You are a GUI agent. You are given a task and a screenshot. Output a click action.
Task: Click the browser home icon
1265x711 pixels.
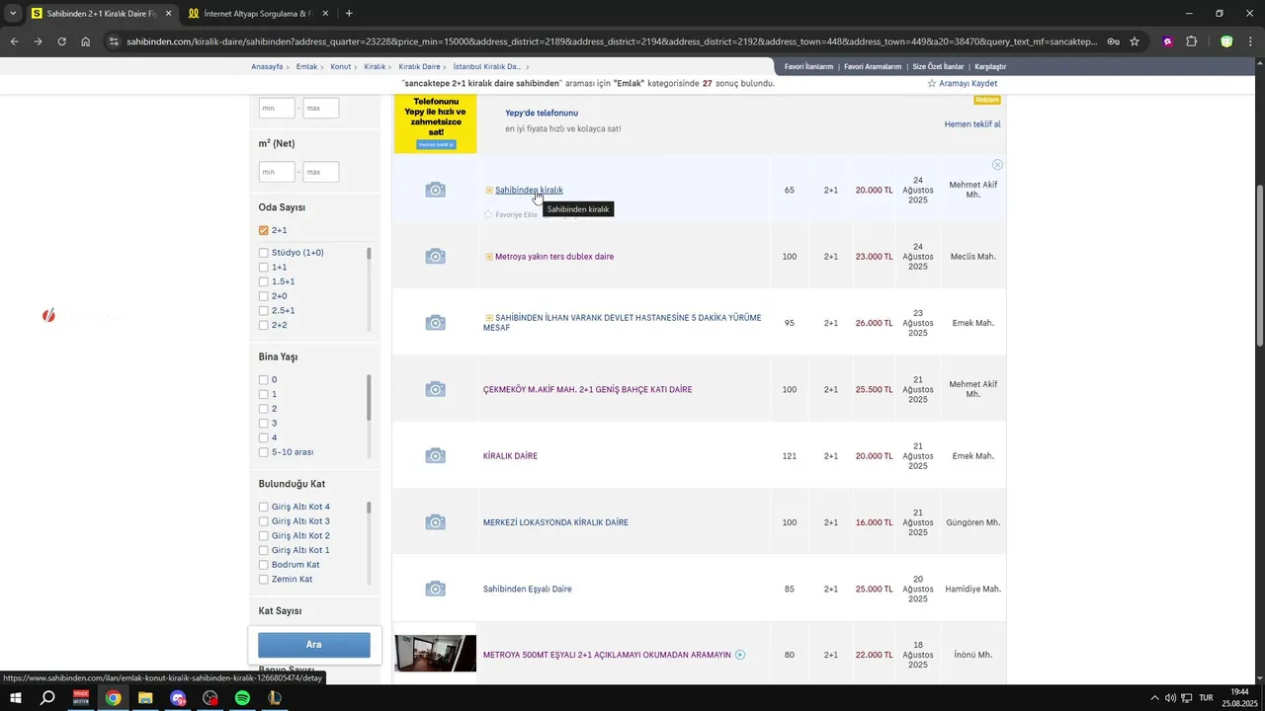pyautogui.click(x=85, y=41)
